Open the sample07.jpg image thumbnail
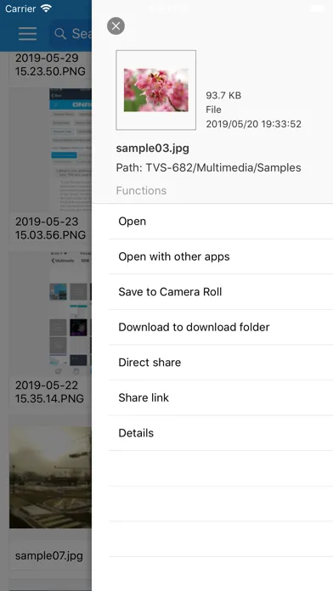 [x=50, y=477]
